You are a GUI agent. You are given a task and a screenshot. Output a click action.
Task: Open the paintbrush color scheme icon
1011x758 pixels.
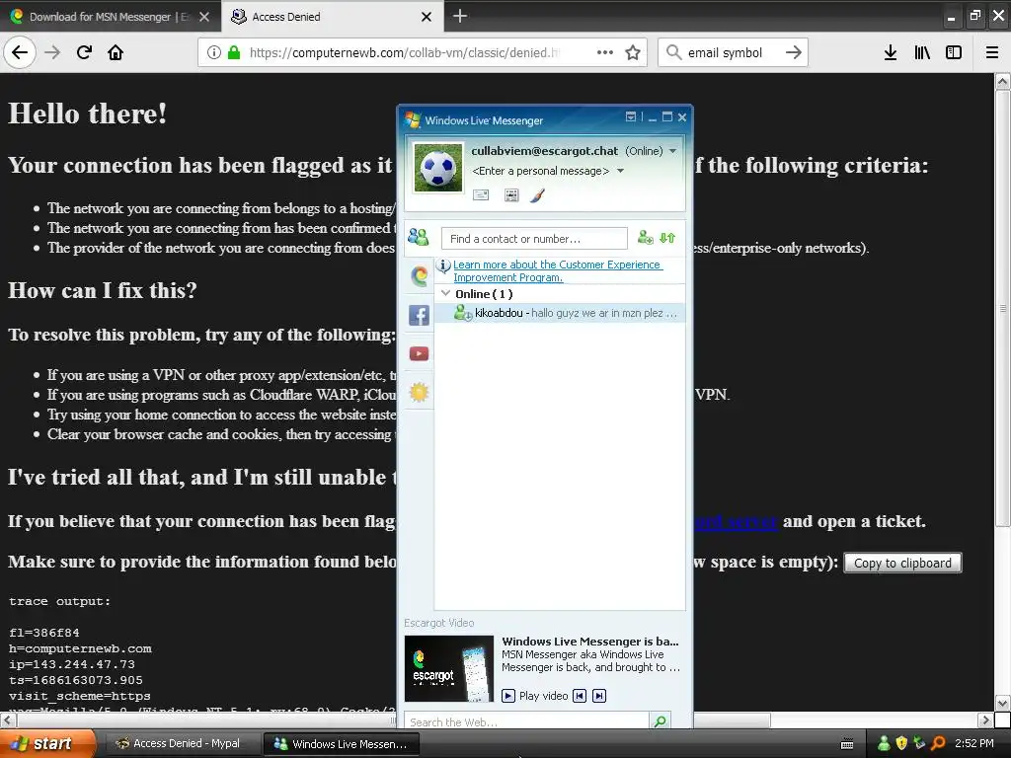[x=538, y=194]
